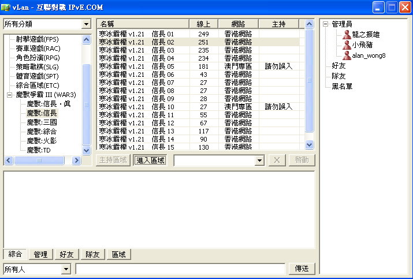This screenshot has width=413, height=279.
Task: Select 賽車遊戲(RAC) category
Action: pyautogui.click(x=38, y=49)
